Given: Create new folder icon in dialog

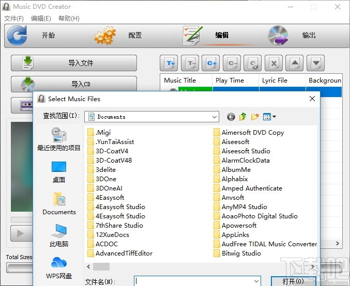Looking at the screenshot, I should [255, 117].
